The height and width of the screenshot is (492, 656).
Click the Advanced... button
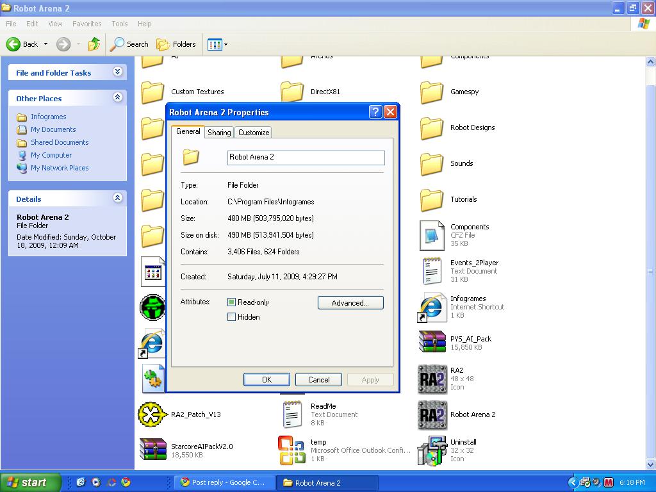point(350,303)
